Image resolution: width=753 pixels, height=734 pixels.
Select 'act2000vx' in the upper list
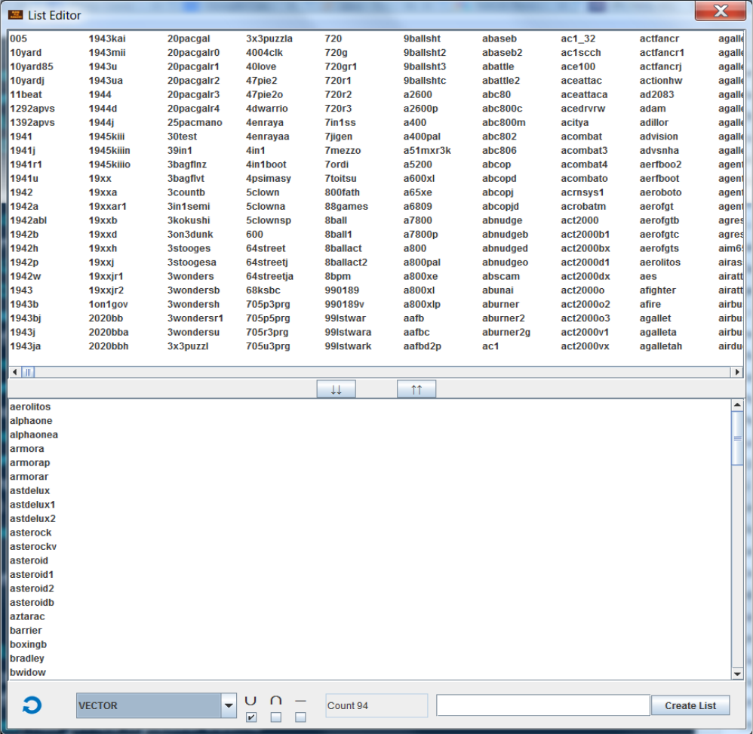[585, 346]
